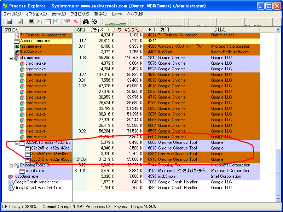Click the scrollbar up arrow
The height and width of the screenshot is (212, 283).
click(278, 30)
